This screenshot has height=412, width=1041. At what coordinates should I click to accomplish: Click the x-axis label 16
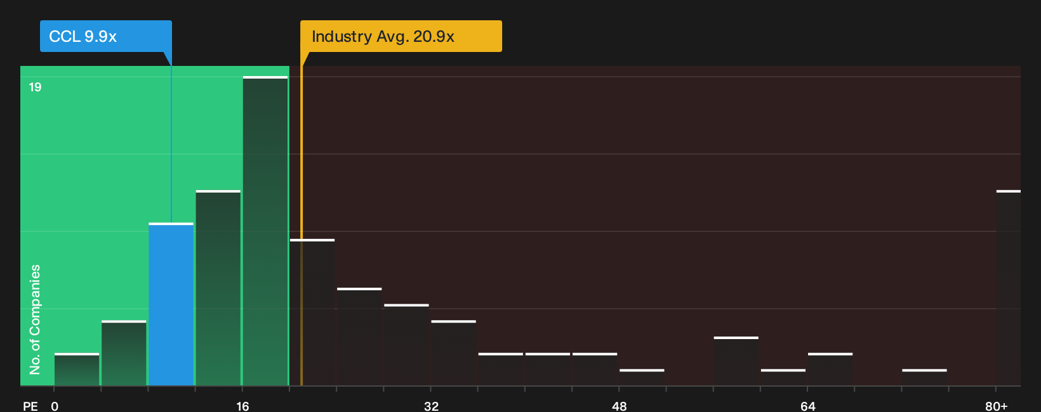(x=242, y=406)
